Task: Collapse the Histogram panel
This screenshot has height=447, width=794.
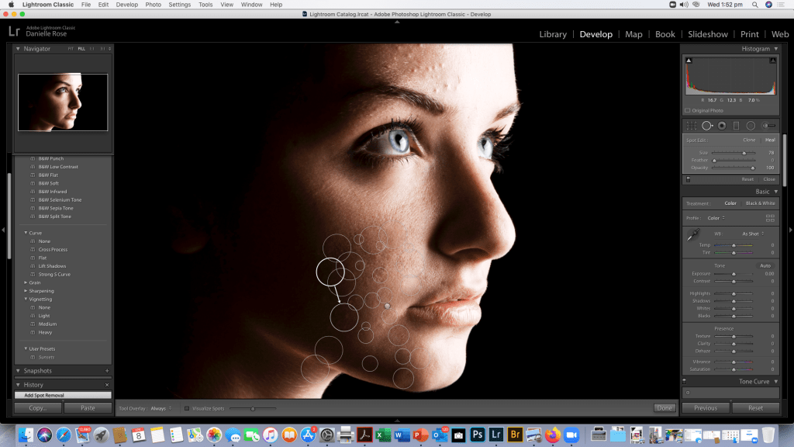Action: [x=776, y=49]
